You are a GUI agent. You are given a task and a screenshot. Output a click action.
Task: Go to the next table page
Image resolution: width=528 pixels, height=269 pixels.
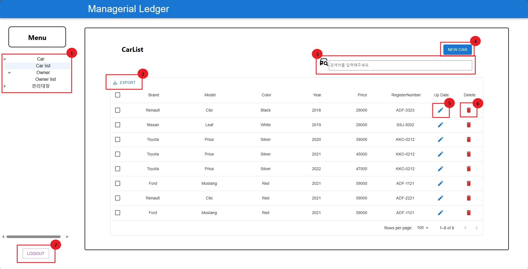pos(476,228)
